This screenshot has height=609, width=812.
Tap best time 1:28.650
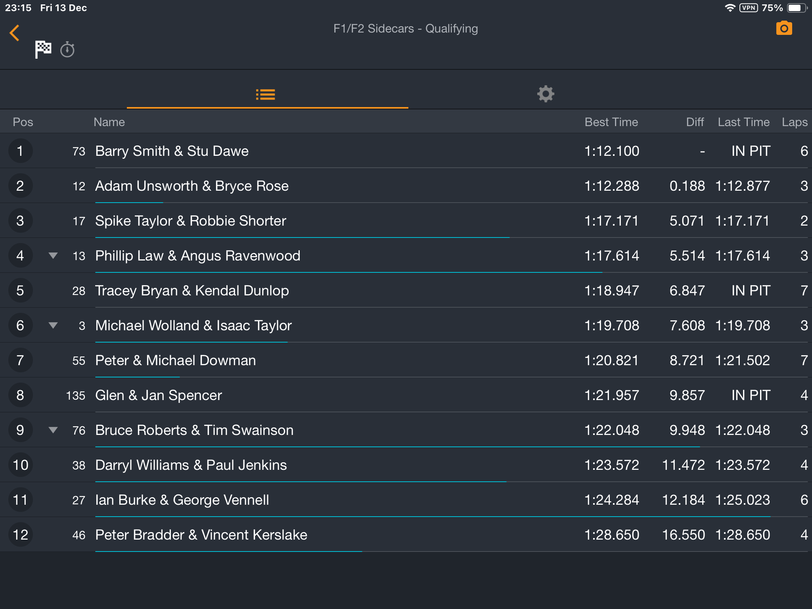click(612, 535)
